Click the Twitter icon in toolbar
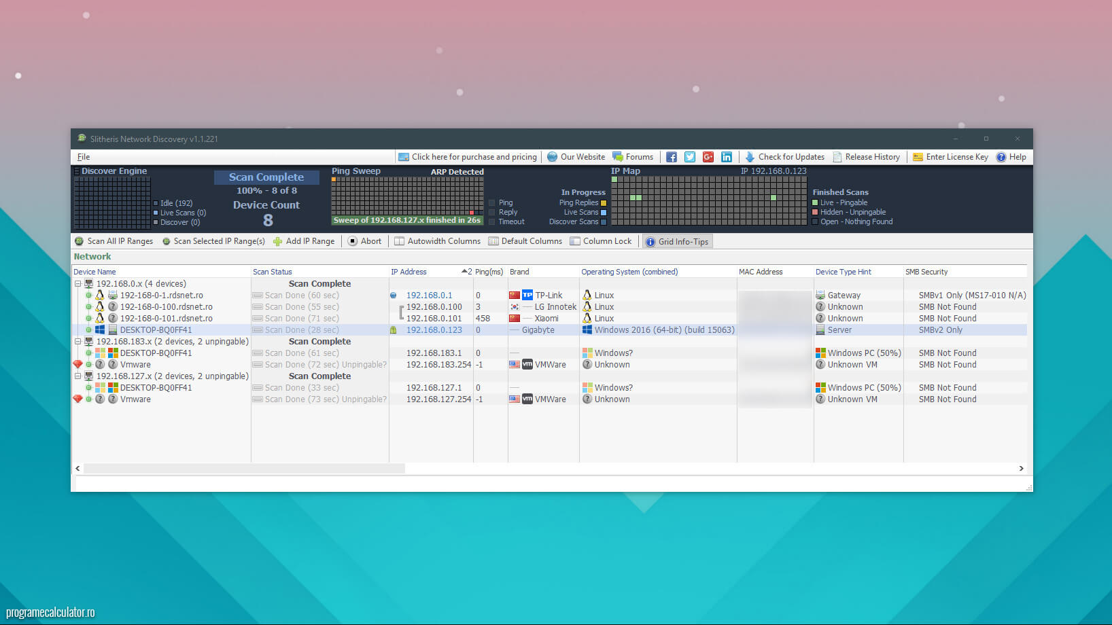1112x625 pixels. 689,157
